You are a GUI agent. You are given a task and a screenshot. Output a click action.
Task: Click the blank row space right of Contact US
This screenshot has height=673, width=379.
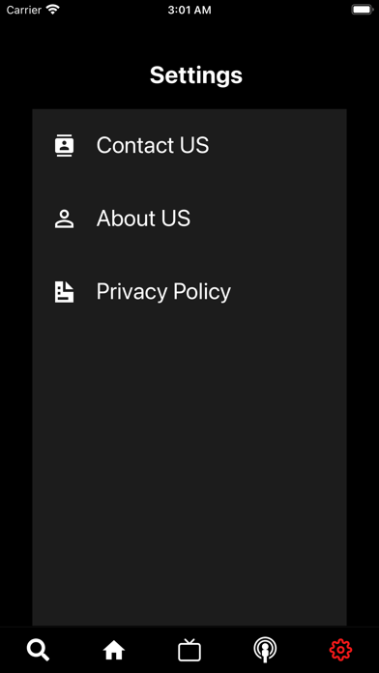[x=277, y=145]
